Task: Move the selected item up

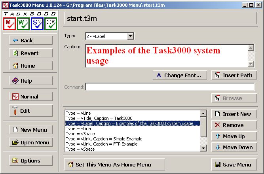Action: pos(234,136)
